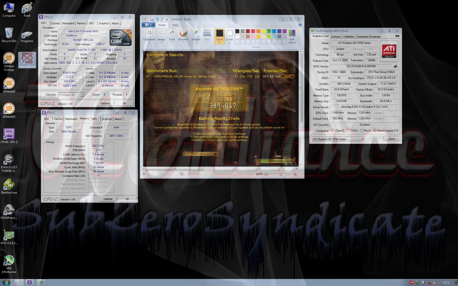The image size is (458, 286).
Task: Open the Paint help icon
Action: (300, 25)
